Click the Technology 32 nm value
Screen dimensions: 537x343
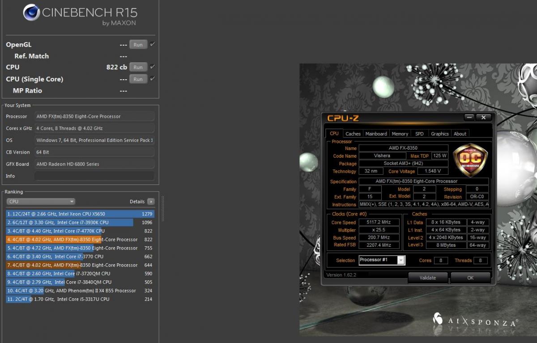click(x=371, y=171)
